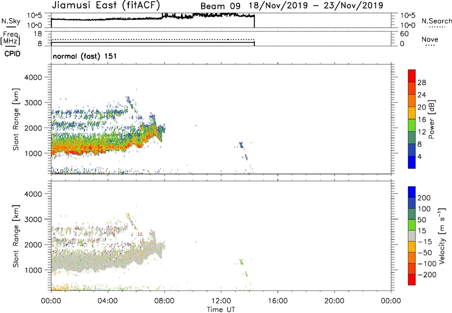Click the '60' tick on the Nave axis
Screen dimensions: 452x313
(404, 34)
